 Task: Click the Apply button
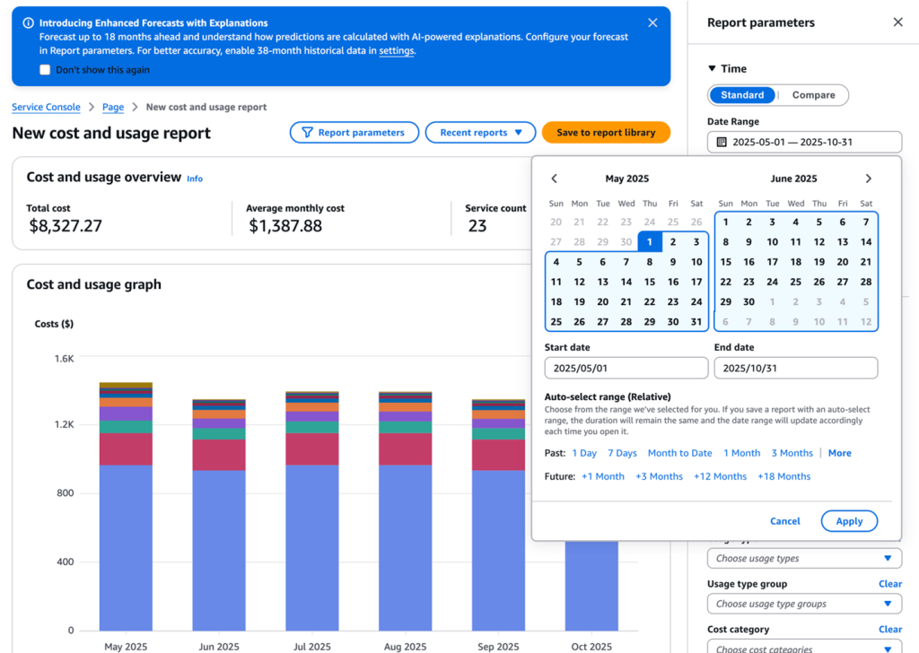click(x=848, y=521)
